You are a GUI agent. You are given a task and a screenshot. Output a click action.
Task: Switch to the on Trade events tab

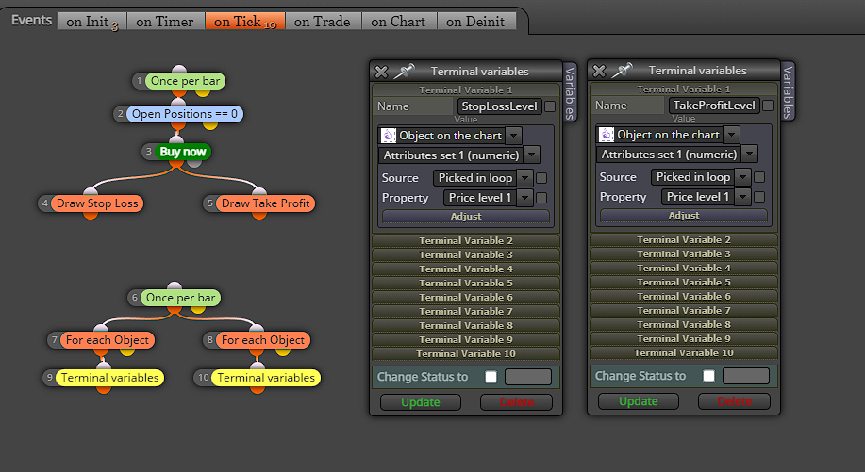pyautogui.click(x=323, y=22)
